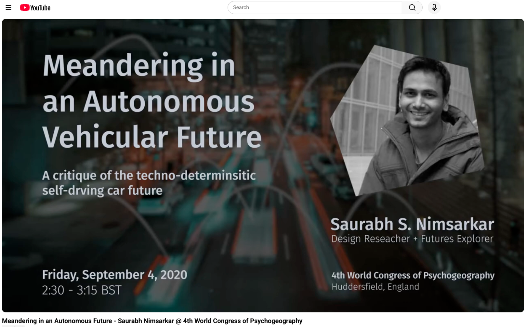Click the video player to play
This screenshot has width=527, height=327.
click(x=263, y=165)
